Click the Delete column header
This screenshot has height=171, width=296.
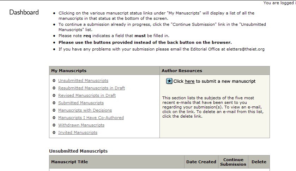click(x=259, y=162)
